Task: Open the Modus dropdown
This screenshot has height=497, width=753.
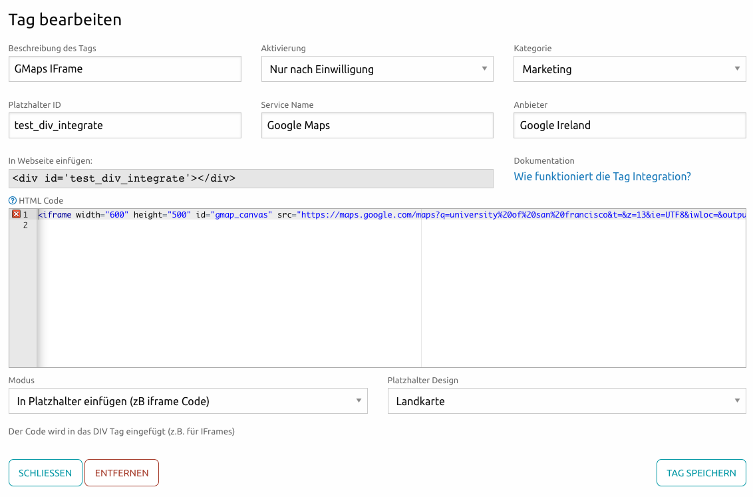Action: (x=188, y=401)
